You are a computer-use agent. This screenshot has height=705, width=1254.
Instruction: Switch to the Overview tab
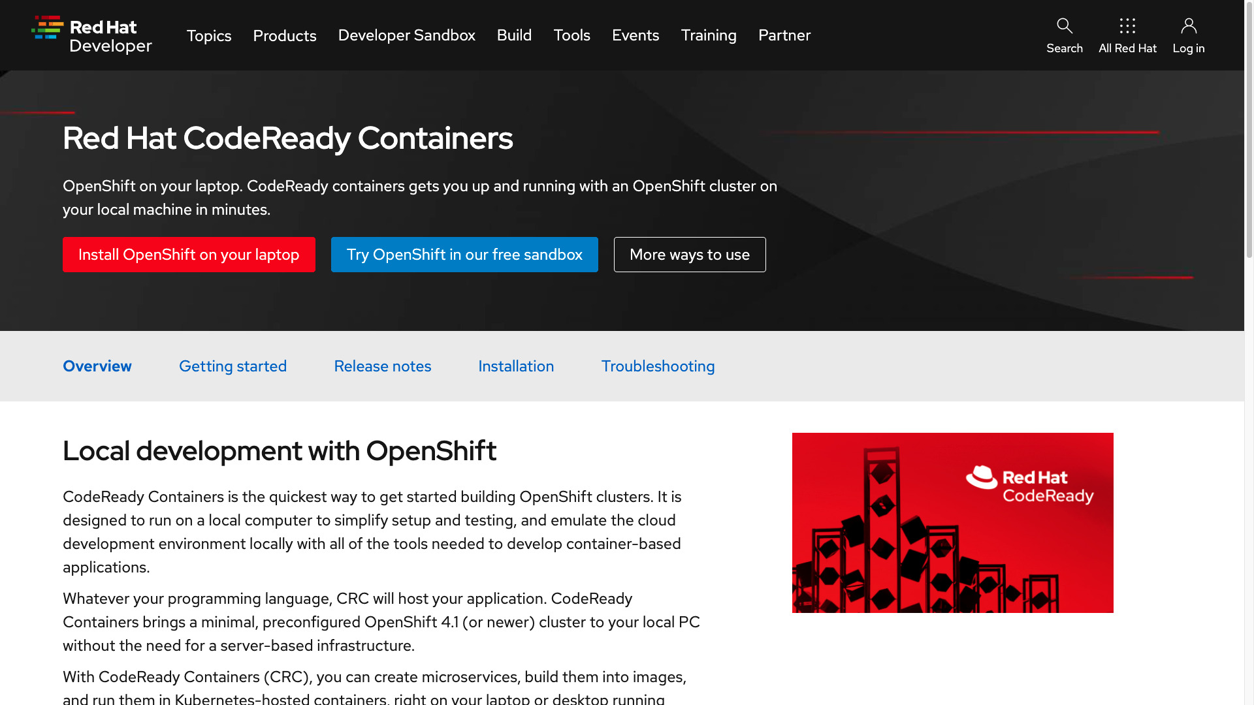tap(97, 366)
